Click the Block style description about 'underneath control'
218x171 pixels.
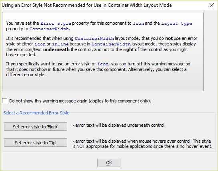[x=119, y=125]
